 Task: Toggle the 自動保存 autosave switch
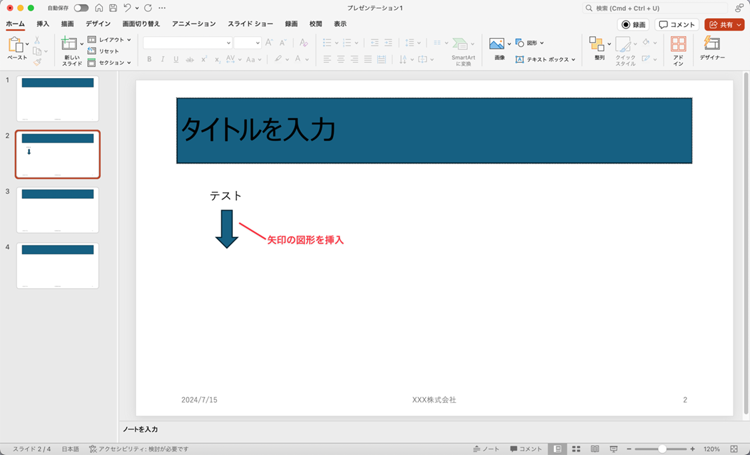(81, 8)
